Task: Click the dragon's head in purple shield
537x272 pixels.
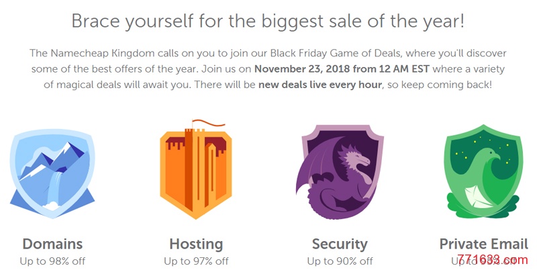Action: (356, 158)
